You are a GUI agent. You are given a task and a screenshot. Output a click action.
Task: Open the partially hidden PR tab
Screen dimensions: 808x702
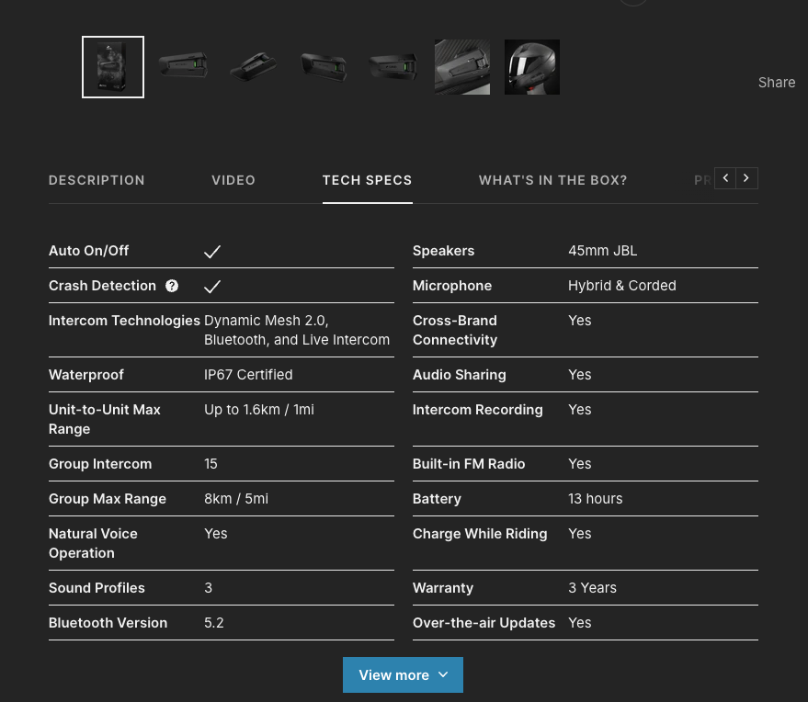(702, 180)
